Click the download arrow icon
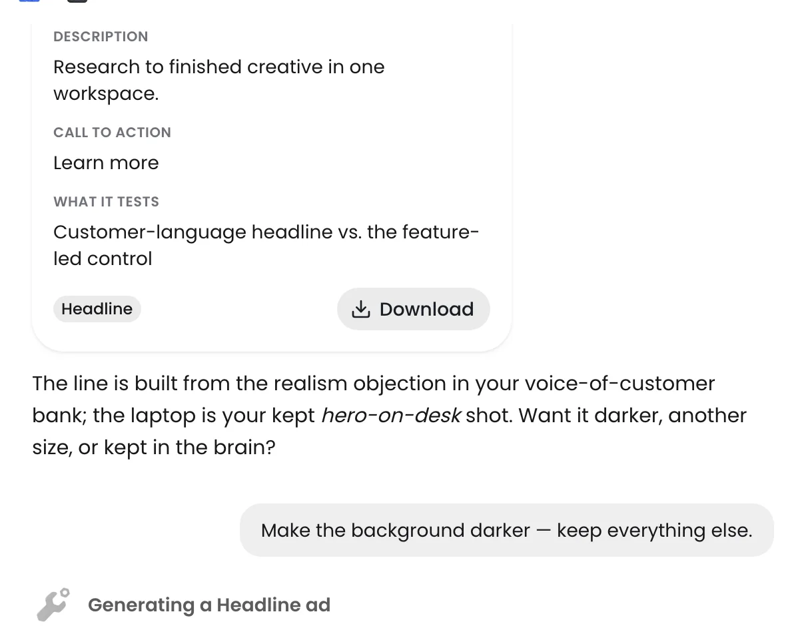Viewport: 806px width, 626px height. (360, 309)
